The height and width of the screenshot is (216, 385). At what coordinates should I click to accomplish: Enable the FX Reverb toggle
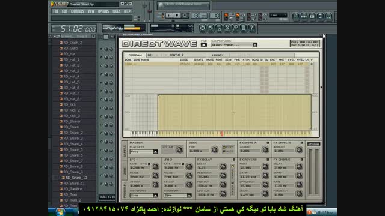[268, 160]
